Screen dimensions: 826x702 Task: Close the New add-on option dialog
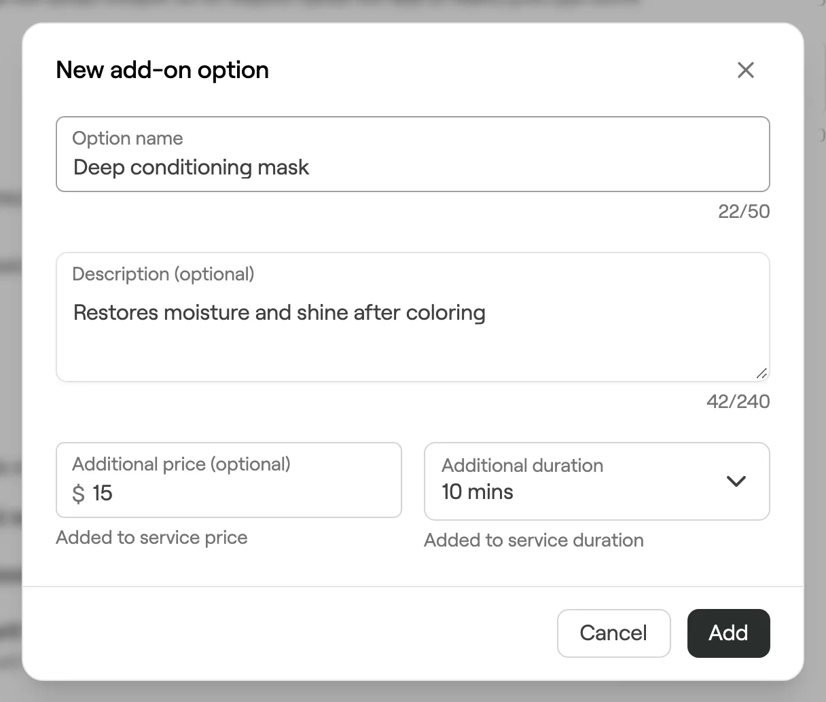(746, 70)
